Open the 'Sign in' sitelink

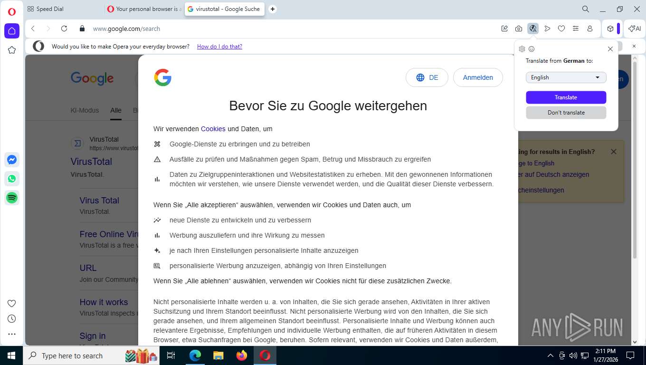(x=93, y=336)
